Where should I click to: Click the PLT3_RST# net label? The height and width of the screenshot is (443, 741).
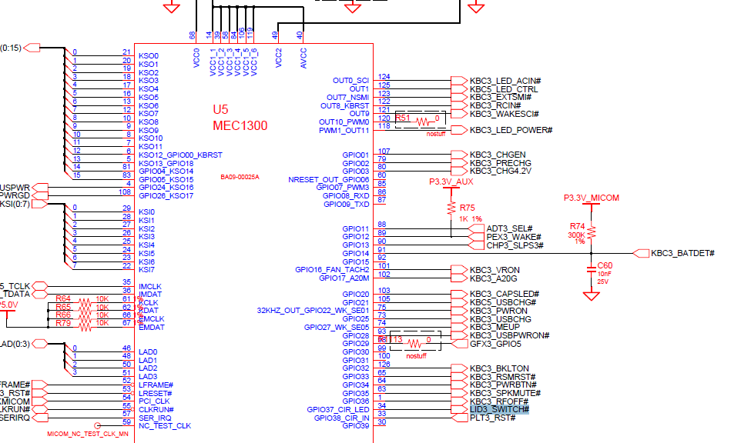(492, 418)
